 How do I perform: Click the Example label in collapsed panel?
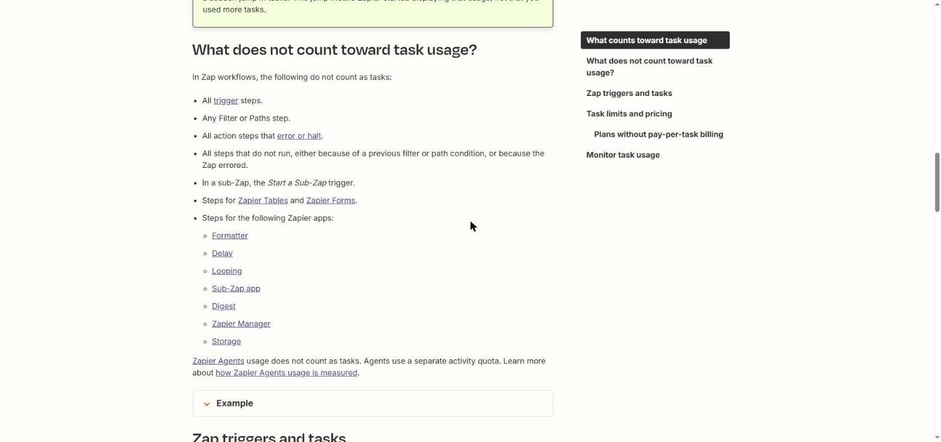pyautogui.click(x=235, y=404)
